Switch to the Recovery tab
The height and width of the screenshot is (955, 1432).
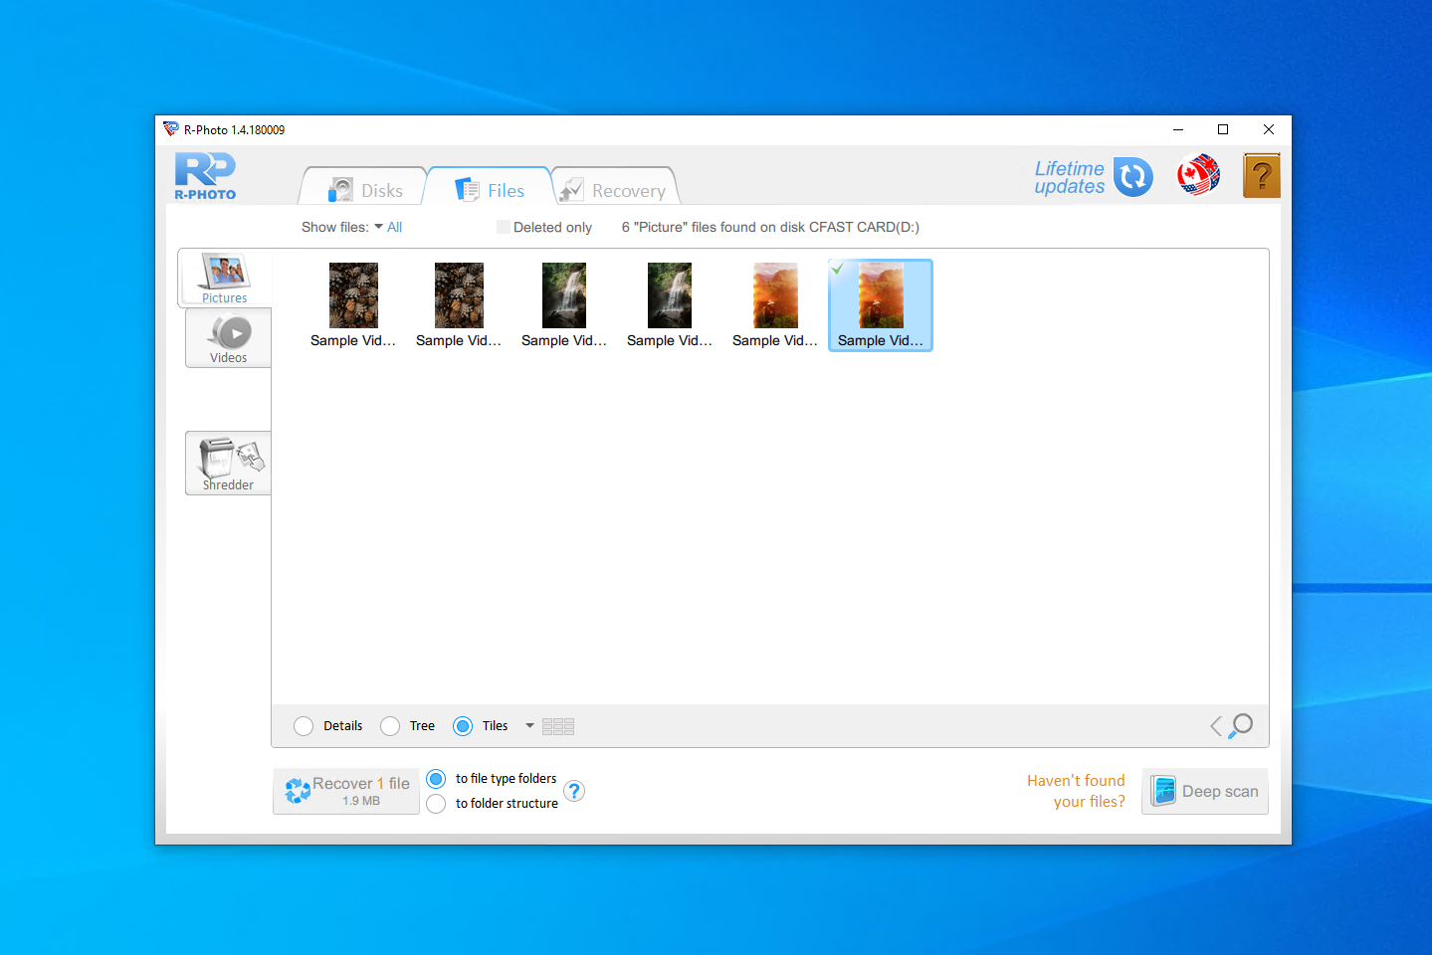(614, 190)
